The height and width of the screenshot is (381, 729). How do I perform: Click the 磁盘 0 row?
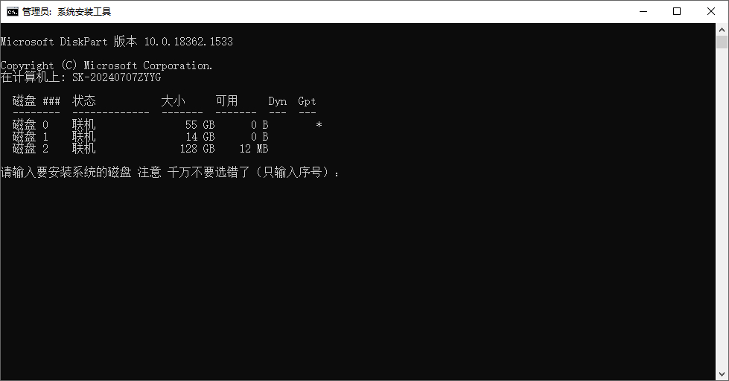167,124
